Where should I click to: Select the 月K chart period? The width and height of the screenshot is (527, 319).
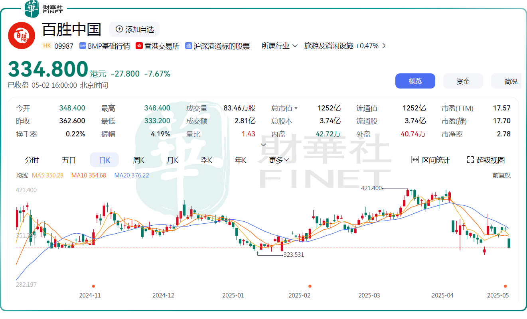(172, 160)
